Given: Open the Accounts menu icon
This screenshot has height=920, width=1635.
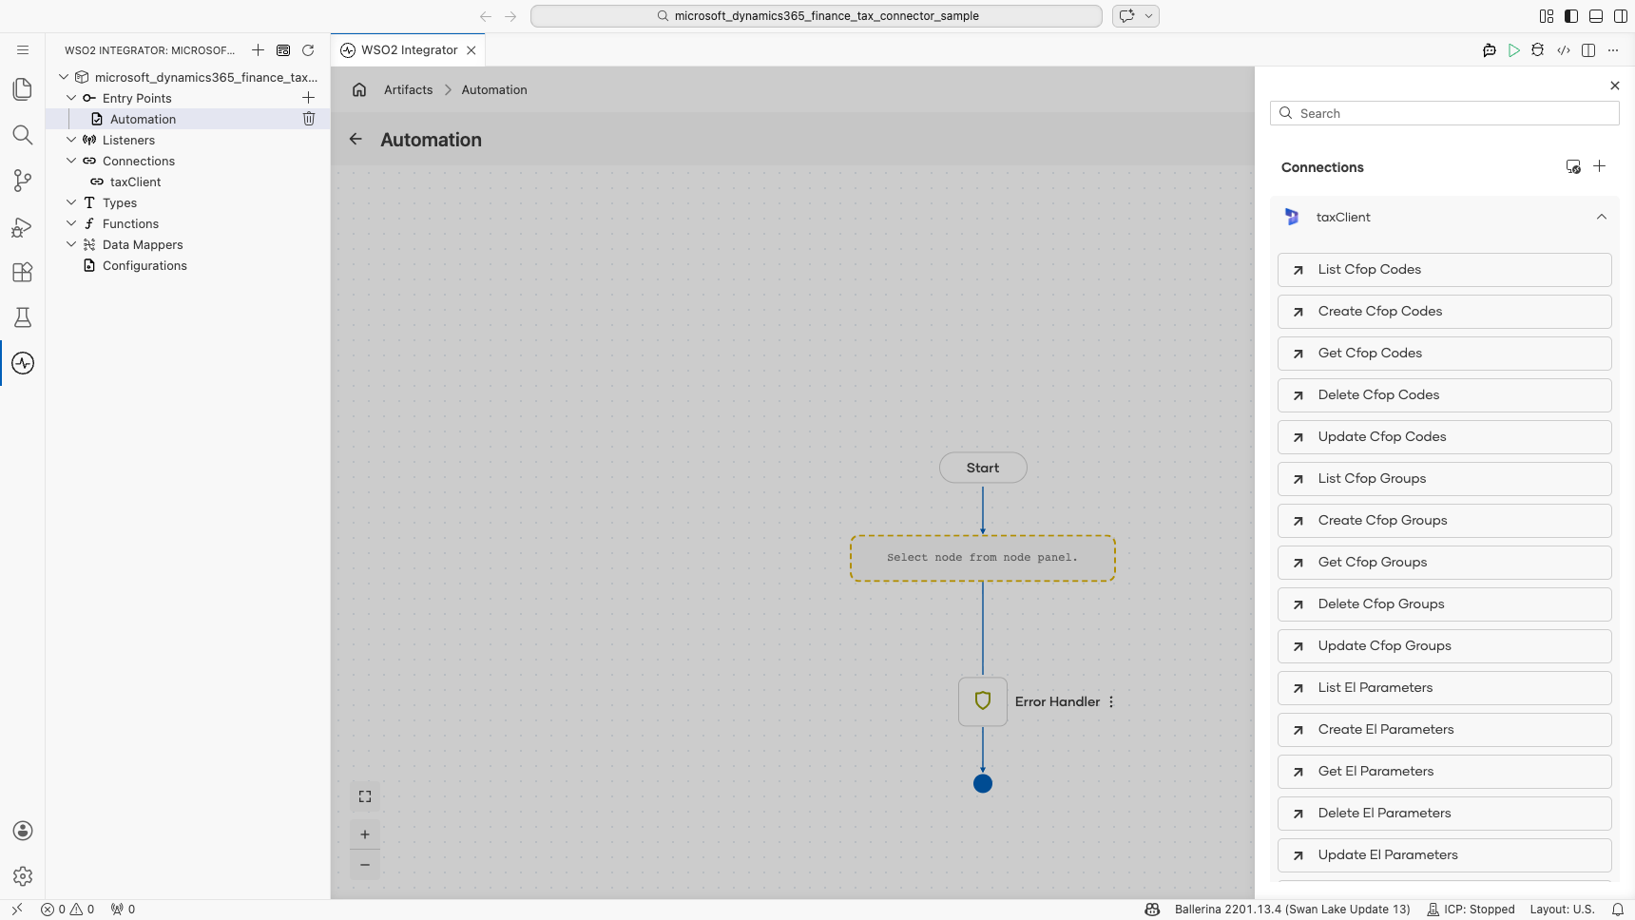Looking at the screenshot, I should [23, 831].
